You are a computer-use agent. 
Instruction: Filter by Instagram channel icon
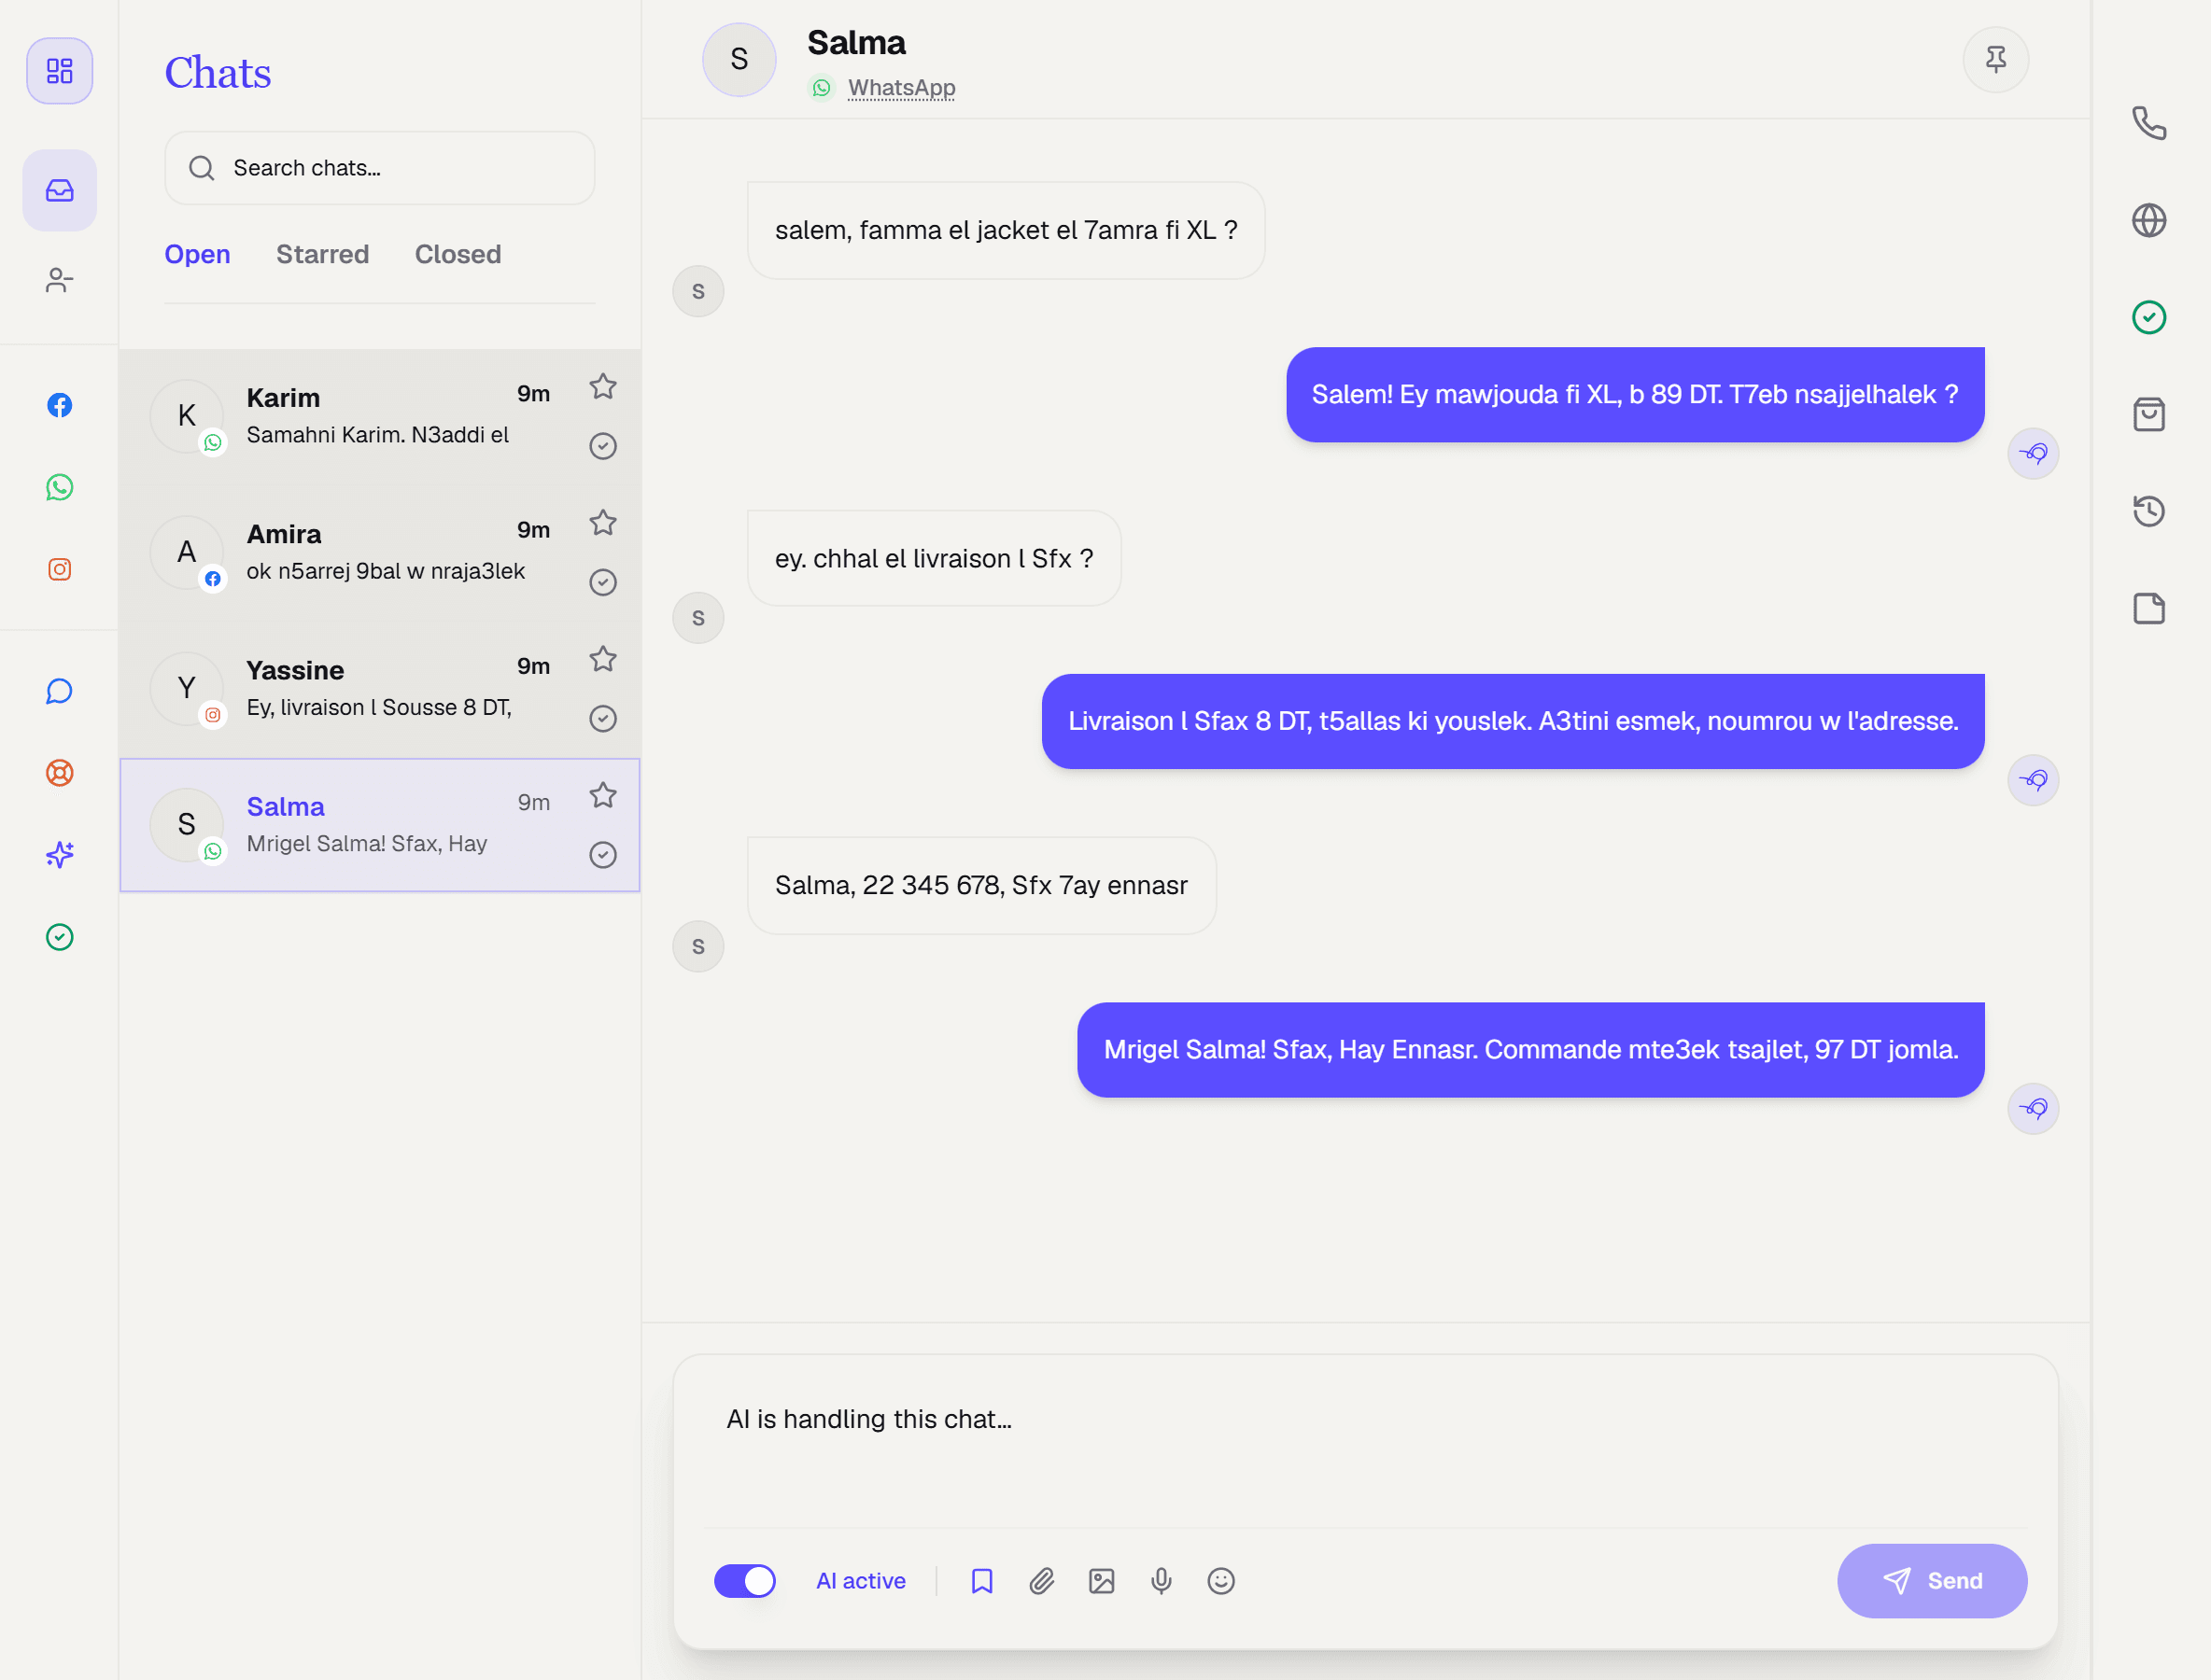coord(60,569)
